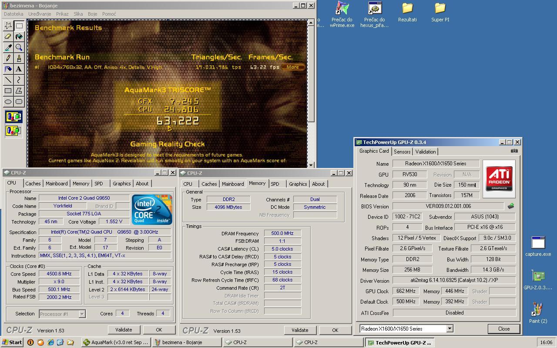
Task: Switch to the Validation tab in GPU-Z
Action: pos(426,152)
